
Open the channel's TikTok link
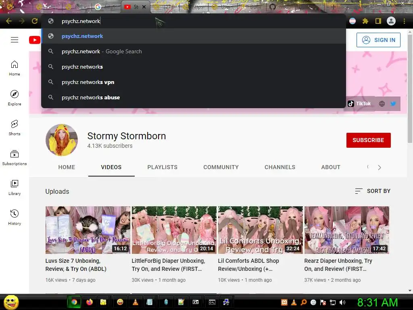pyautogui.click(x=359, y=104)
